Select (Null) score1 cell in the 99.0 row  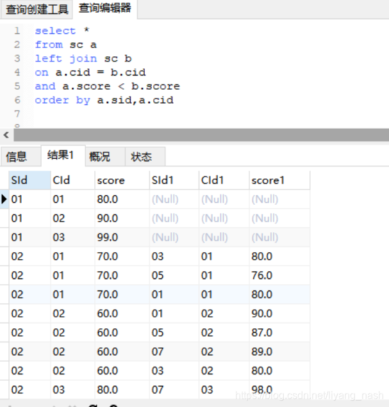point(279,237)
